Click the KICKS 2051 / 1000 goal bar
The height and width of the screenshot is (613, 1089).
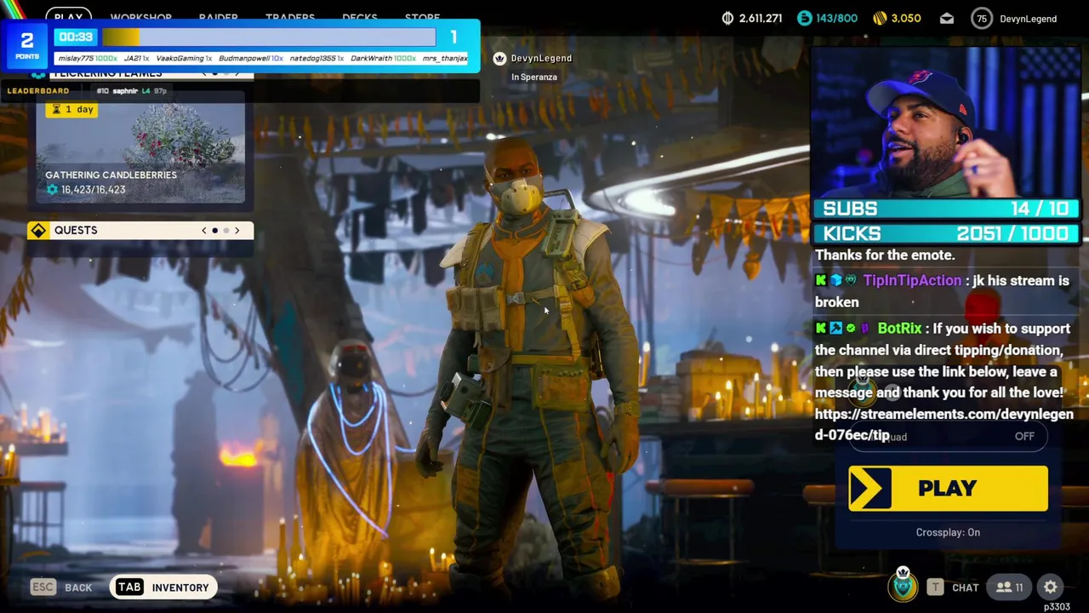pyautogui.click(x=946, y=233)
